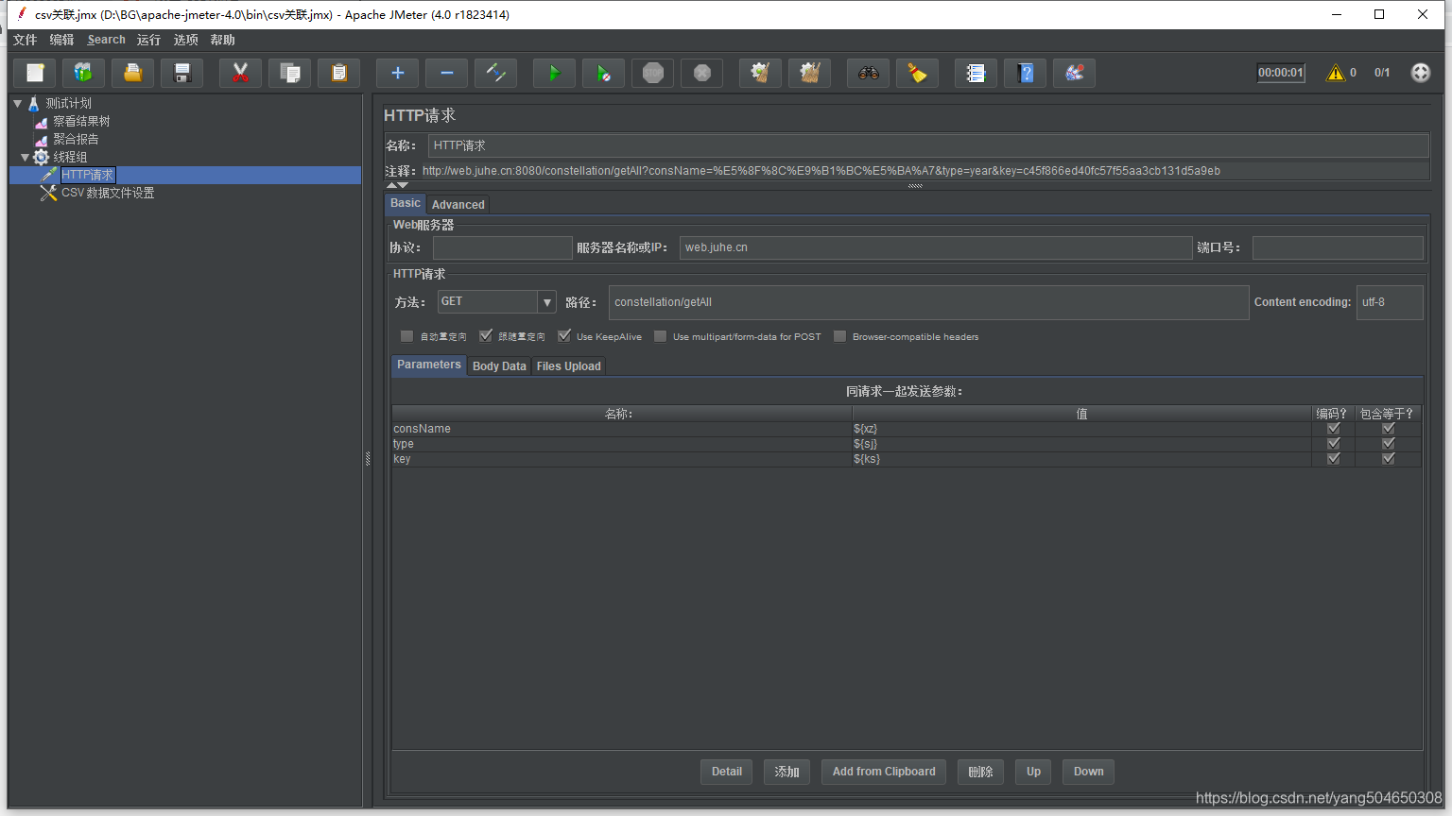Enable Use multipart/form-data for POST
This screenshot has height=816, width=1452.
pos(660,336)
